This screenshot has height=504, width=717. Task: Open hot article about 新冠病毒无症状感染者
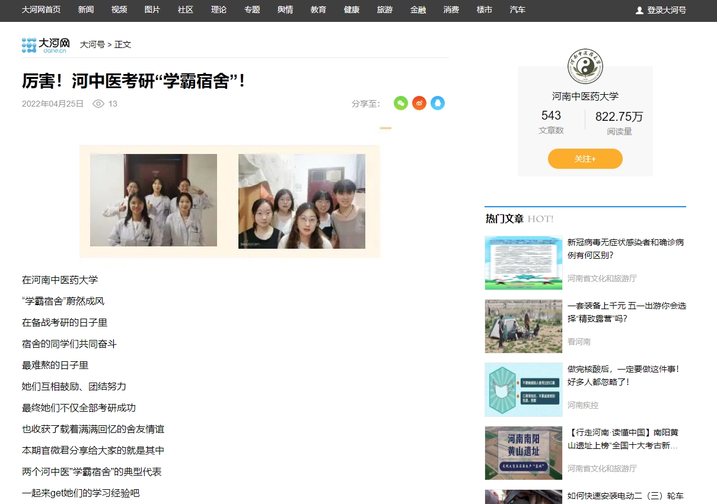click(625, 249)
